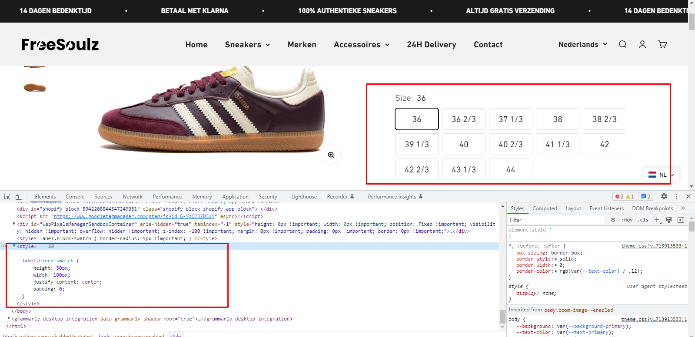This screenshot has width=695, height=337.
Task: Choose size 42
Action: pyautogui.click(x=605, y=144)
